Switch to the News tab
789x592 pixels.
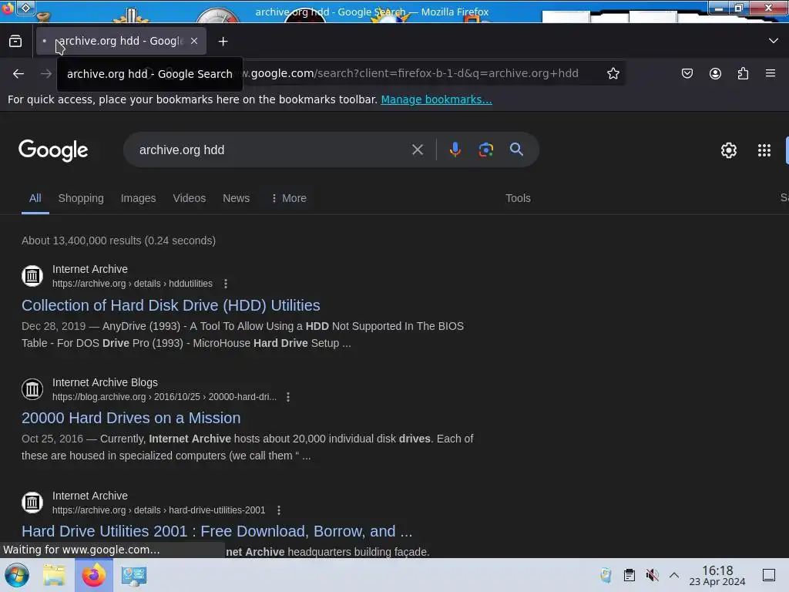click(x=236, y=198)
